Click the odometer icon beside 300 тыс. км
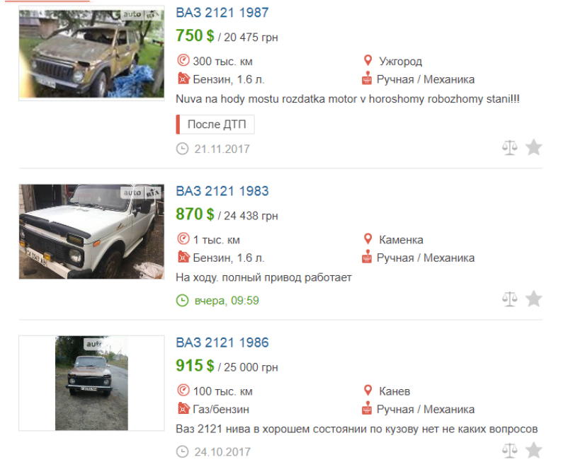This screenshot has width=563, height=467. point(183,61)
